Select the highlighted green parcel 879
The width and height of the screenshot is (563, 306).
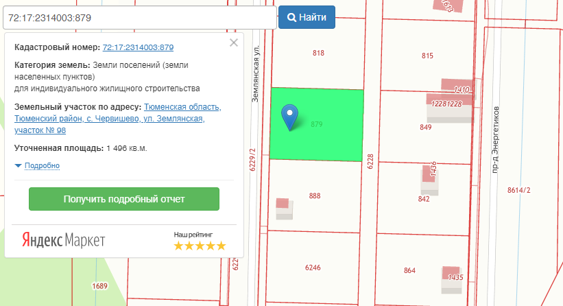coord(316,124)
